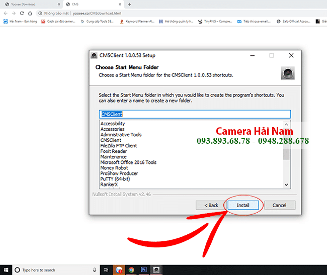The width and height of the screenshot is (327, 275).
Task: Close the Yoosee Download tab
Action: tap(59, 4)
